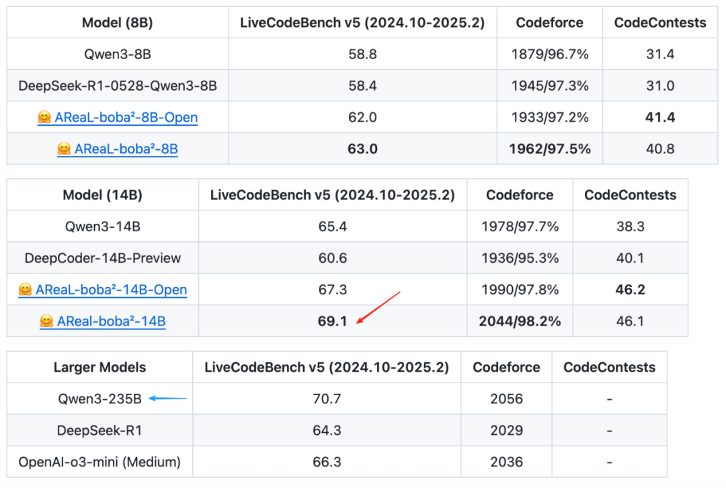Select the DeepSeek-R1 score 64.3
This screenshot has width=726, height=488.
tap(327, 431)
